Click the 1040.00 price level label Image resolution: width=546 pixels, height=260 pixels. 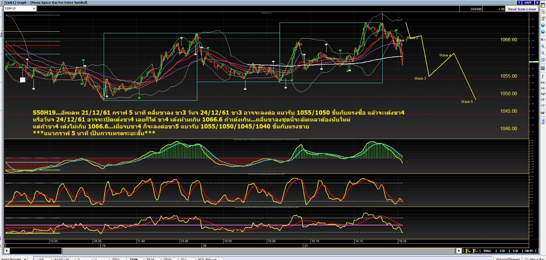509,128
